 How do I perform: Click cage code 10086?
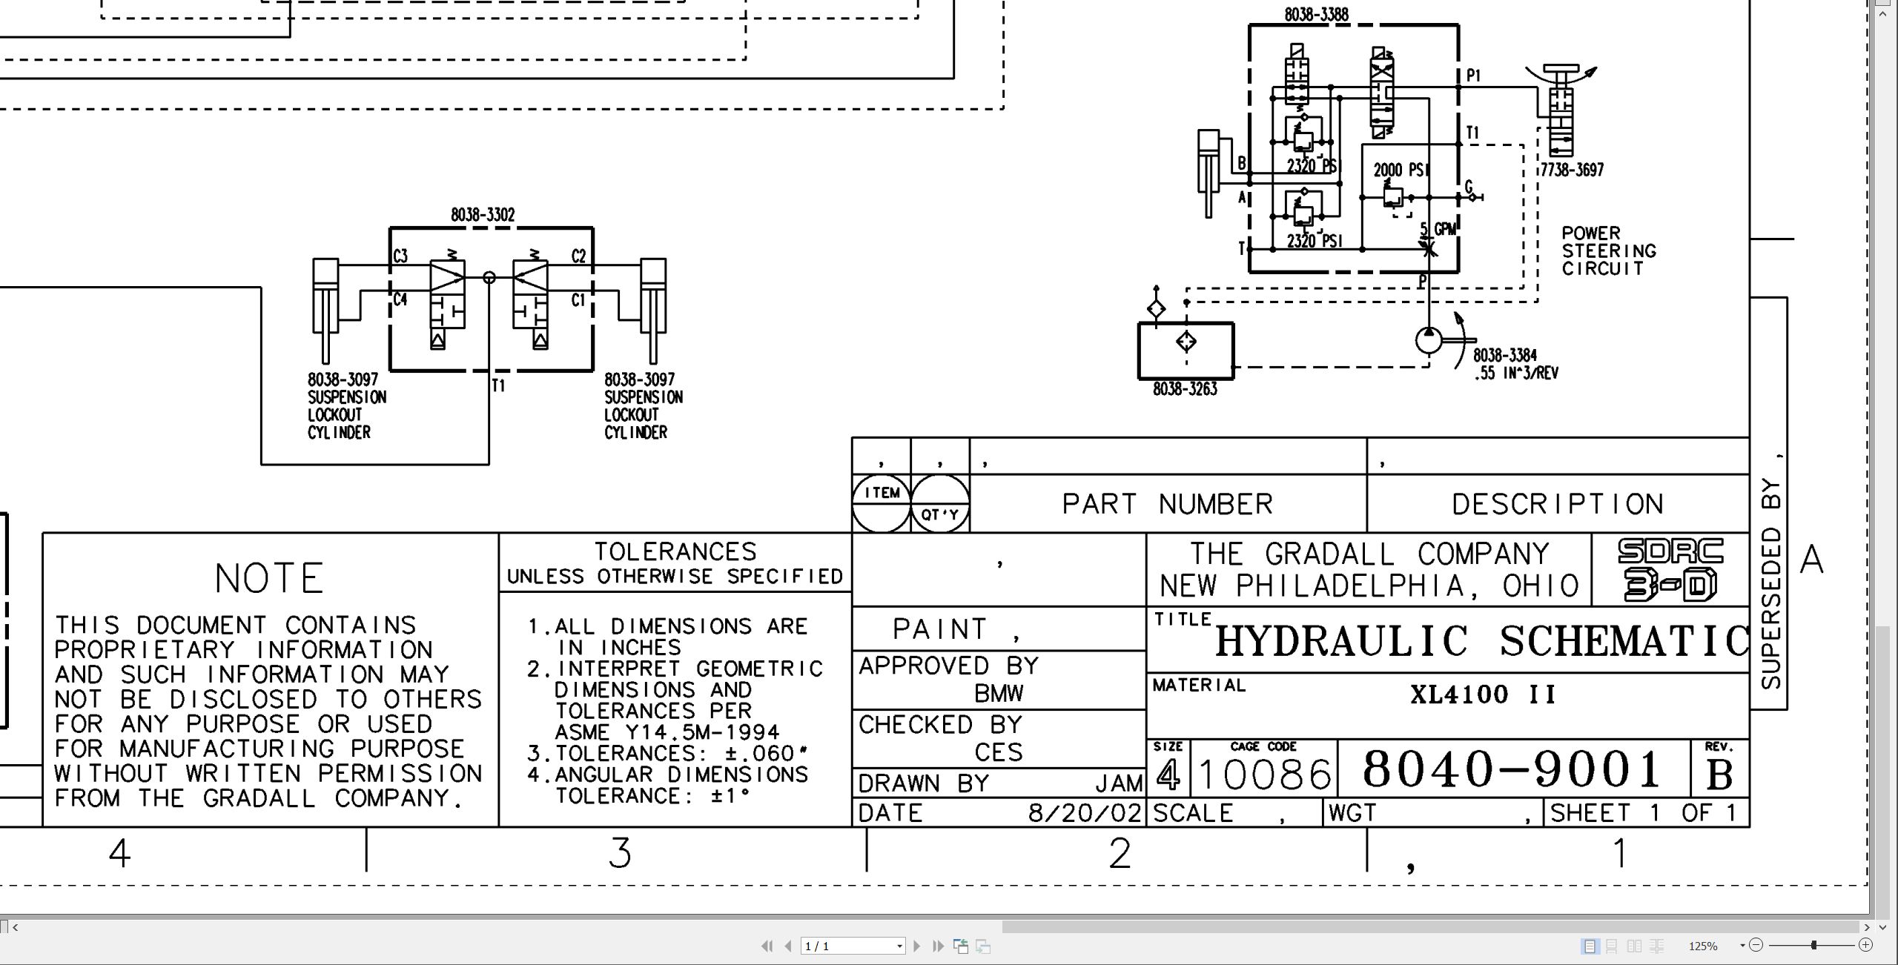(1264, 775)
